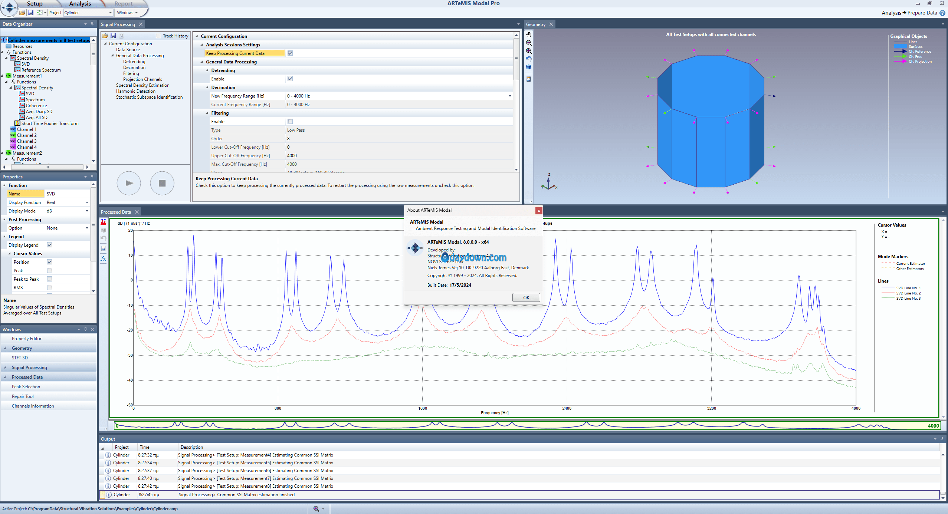The image size is (948, 514).
Task: Save configuration in Signal Processing toolbar
Action: click(113, 36)
